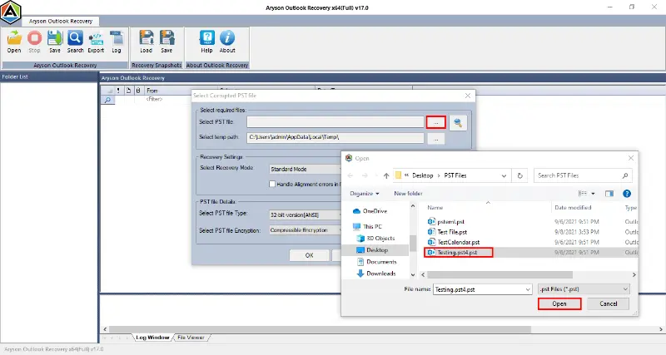The height and width of the screenshot is (355, 666).
Task: Select Test File.pst file
Action: click(447, 232)
